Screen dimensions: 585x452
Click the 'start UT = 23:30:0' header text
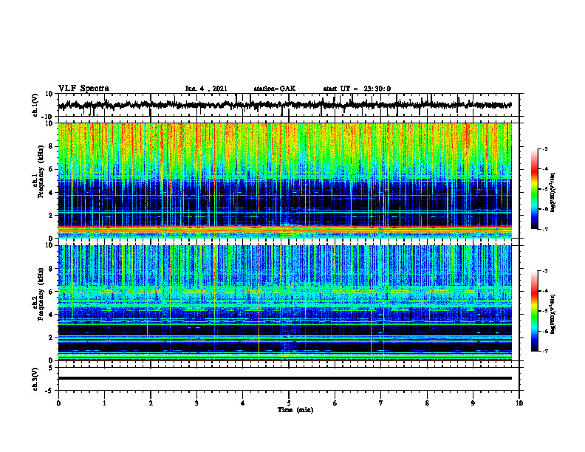pos(357,89)
